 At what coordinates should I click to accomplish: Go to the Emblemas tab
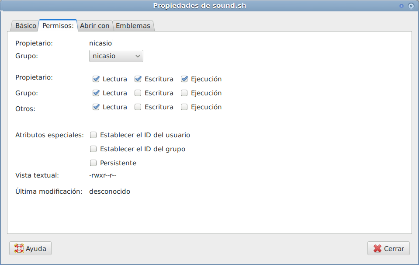(133, 26)
